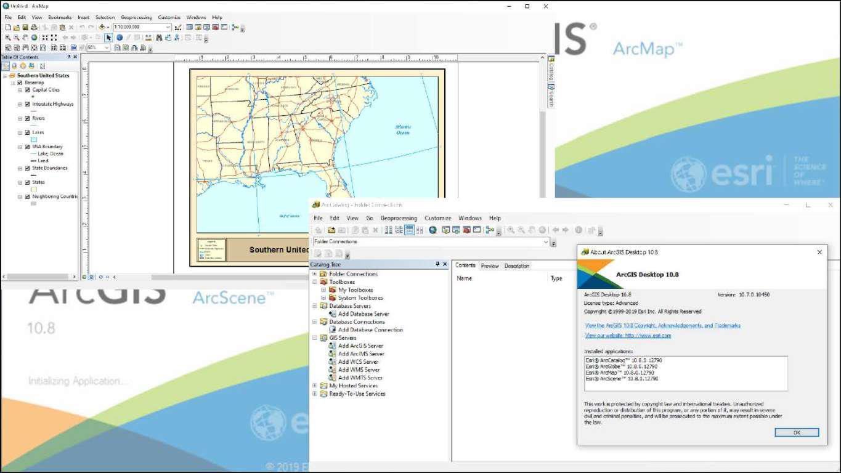The height and width of the screenshot is (473, 841).
Task: Uncheck the Basemap group layer
Action: coord(20,83)
